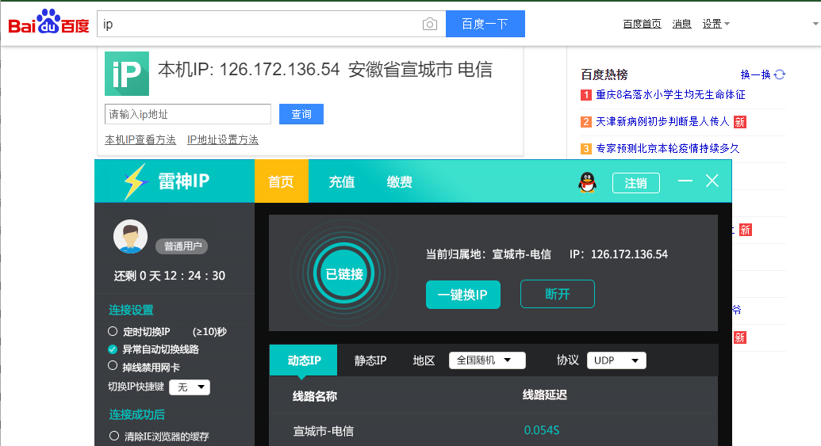
Task: Click the 线路延迟 column header
Action: click(544, 395)
